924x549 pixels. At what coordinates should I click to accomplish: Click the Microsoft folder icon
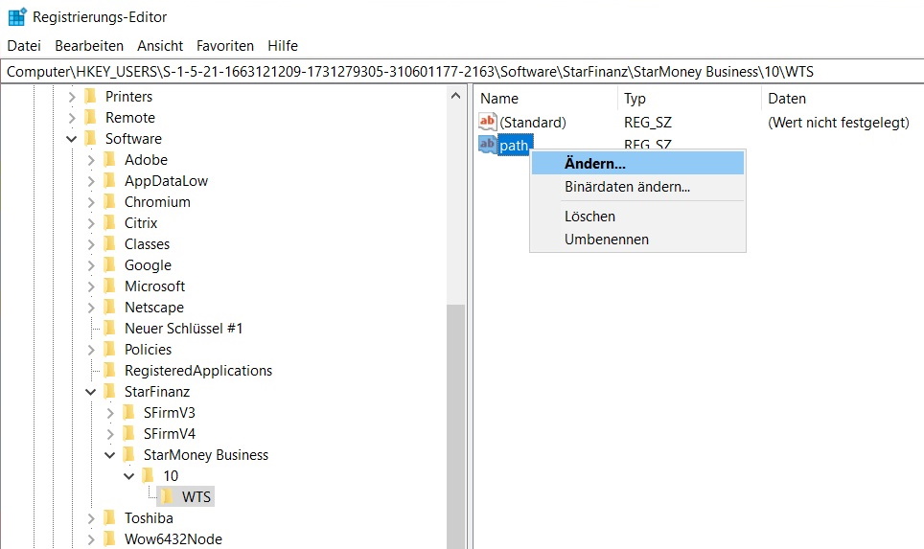(109, 286)
